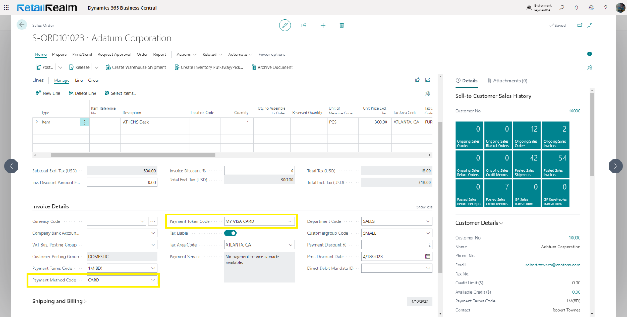
Task: Click Fewer options link
Action: (272, 55)
